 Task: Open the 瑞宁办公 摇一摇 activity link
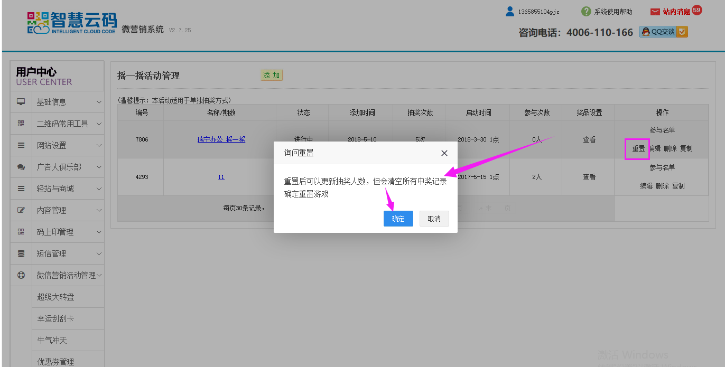(x=221, y=139)
